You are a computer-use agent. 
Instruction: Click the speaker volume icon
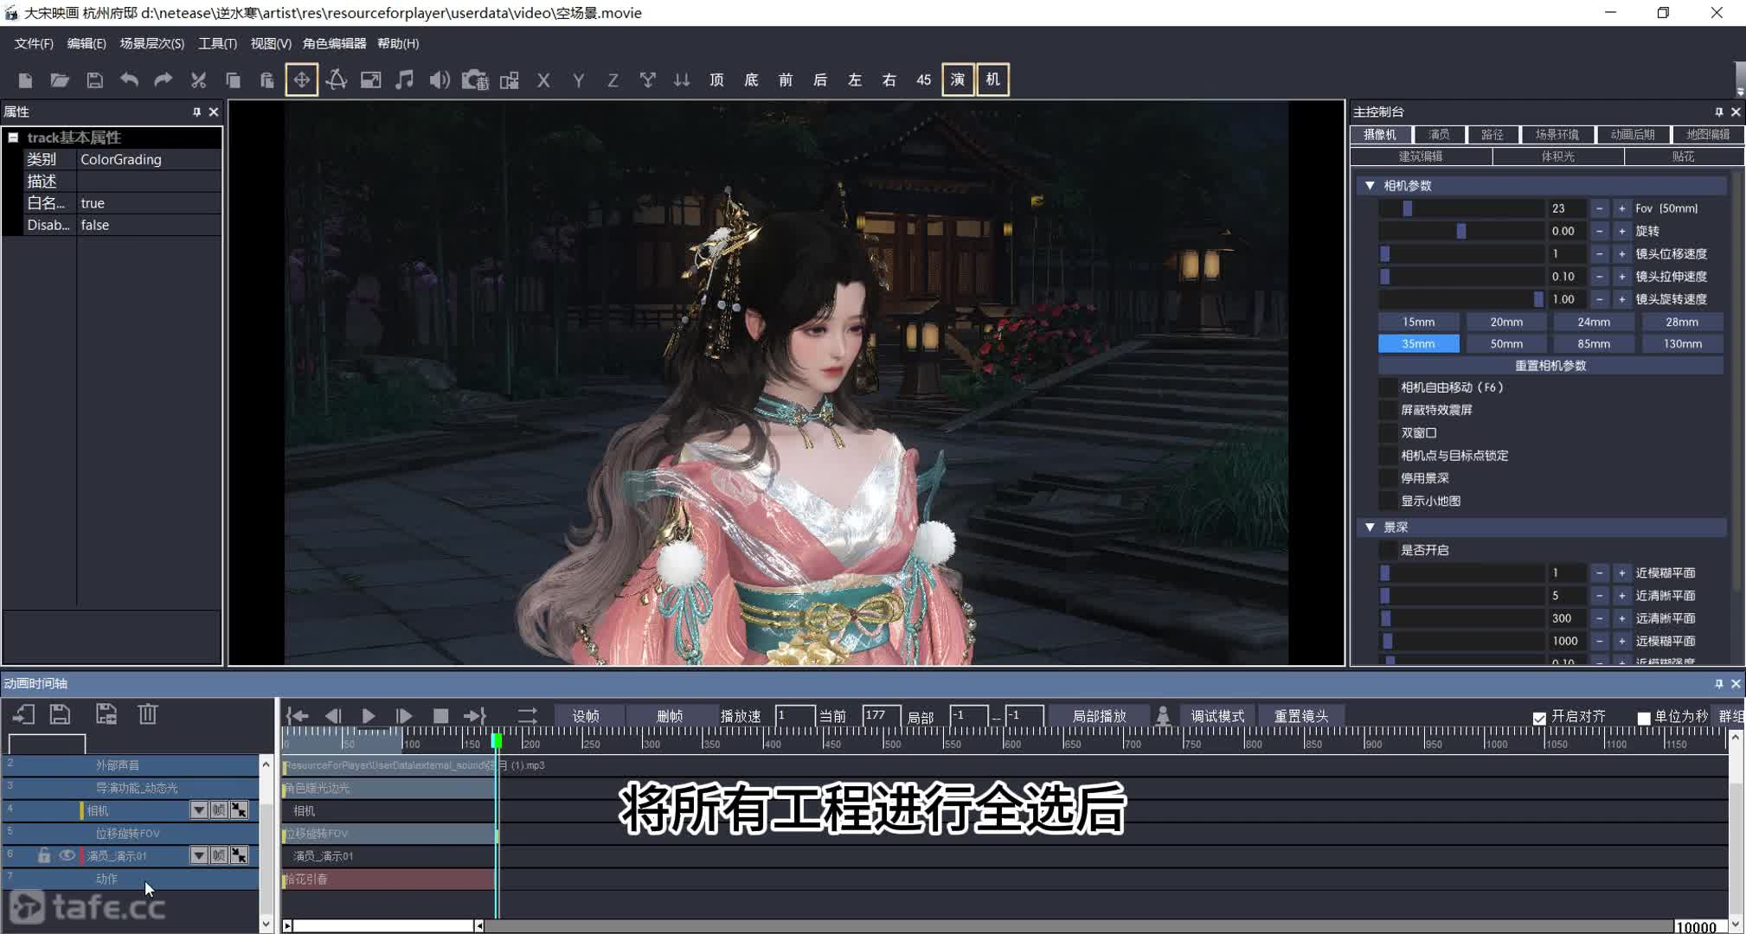point(440,80)
